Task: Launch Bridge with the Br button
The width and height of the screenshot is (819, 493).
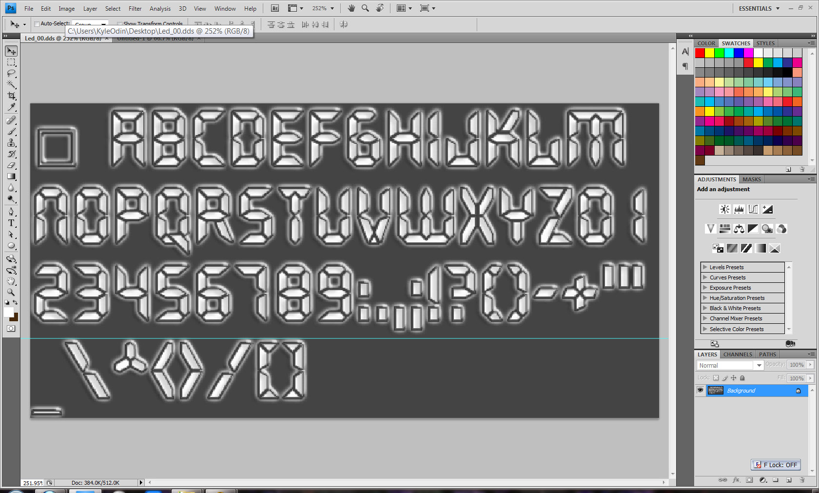Action: 275,8
